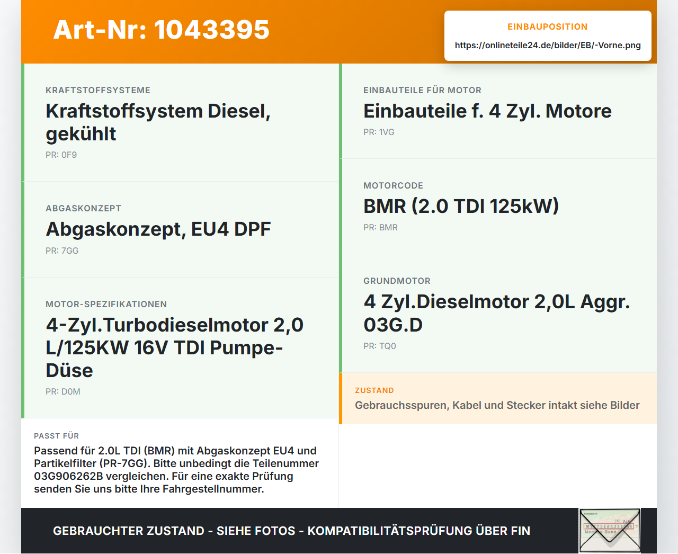The image size is (678, 554).
Task: Click the PASST FÜR label
Action: [x=56, y=436]
